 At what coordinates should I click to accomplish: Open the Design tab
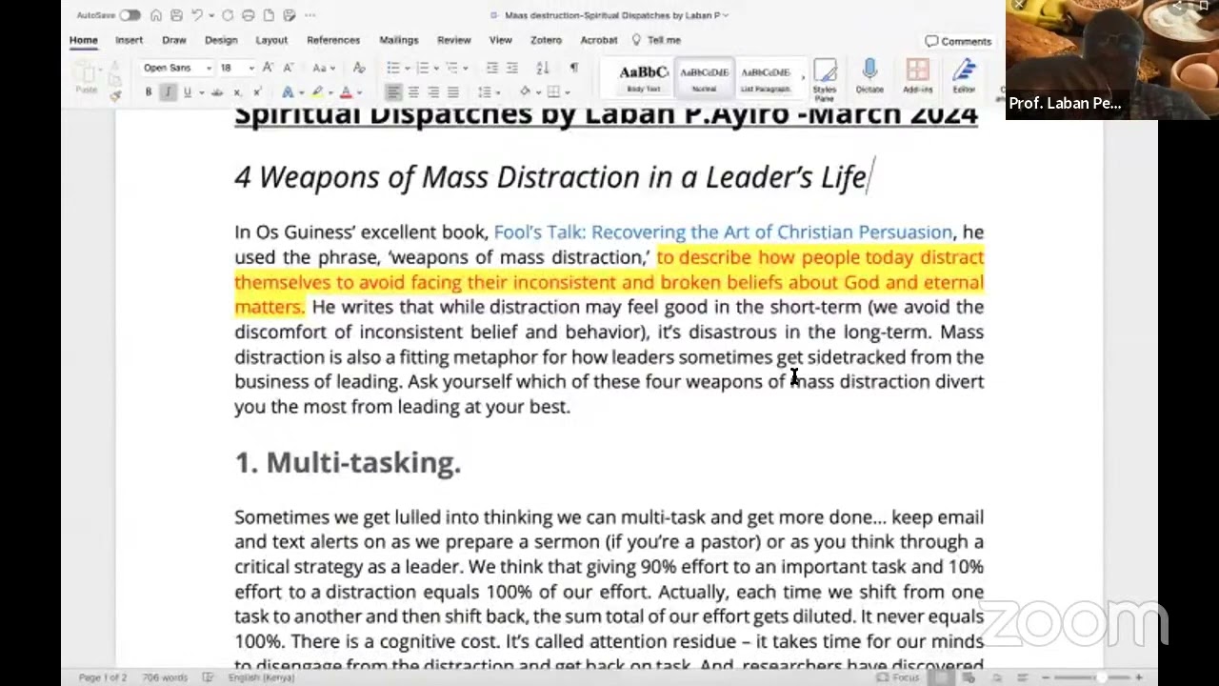tap(221, 40)
